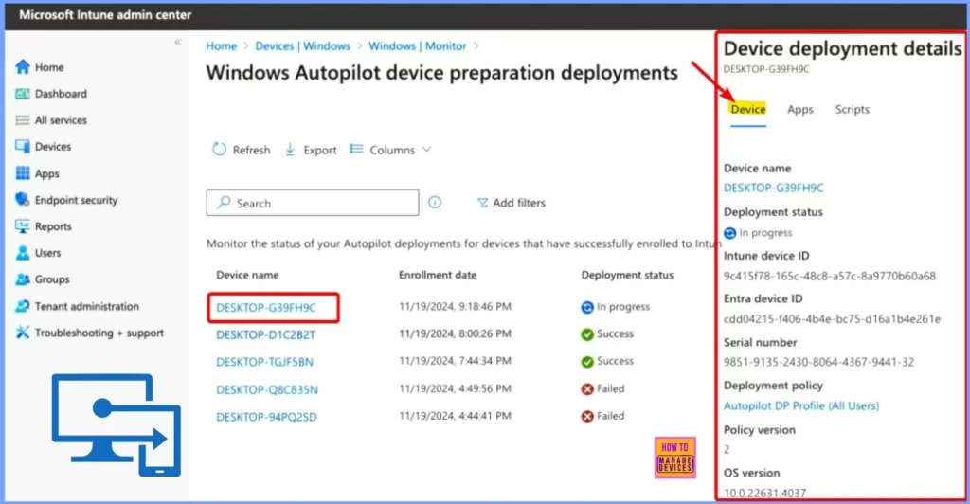Image resolution: width=970 pixels, height=504 pixels.
Task: Select the Devices monitor icon in sidebar
Action: [23, 147]
